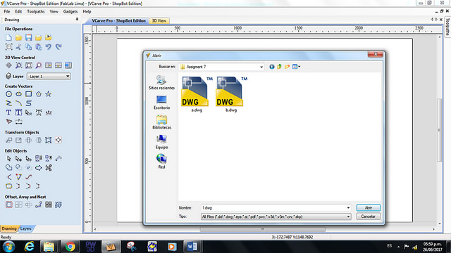Expand the Buscar en folder dropdown
451x253 pixels.
click(261, 67)
